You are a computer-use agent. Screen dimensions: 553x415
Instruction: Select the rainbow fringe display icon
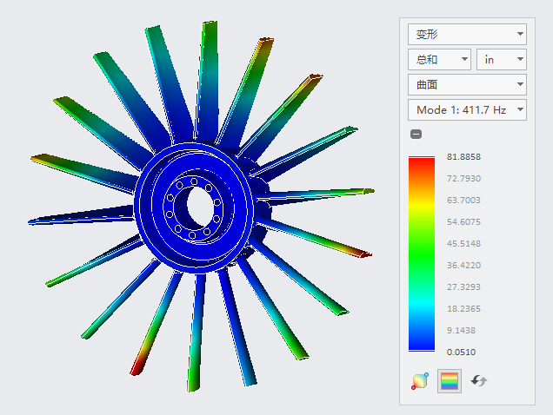449,381
